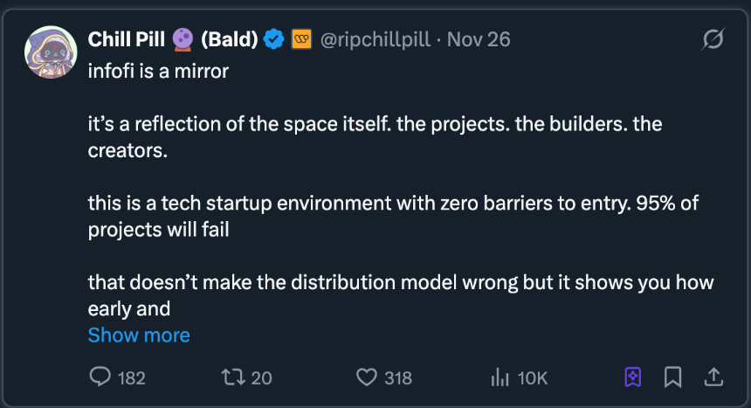
Task: Click the 318 likes count
Action: pos(398,378)
